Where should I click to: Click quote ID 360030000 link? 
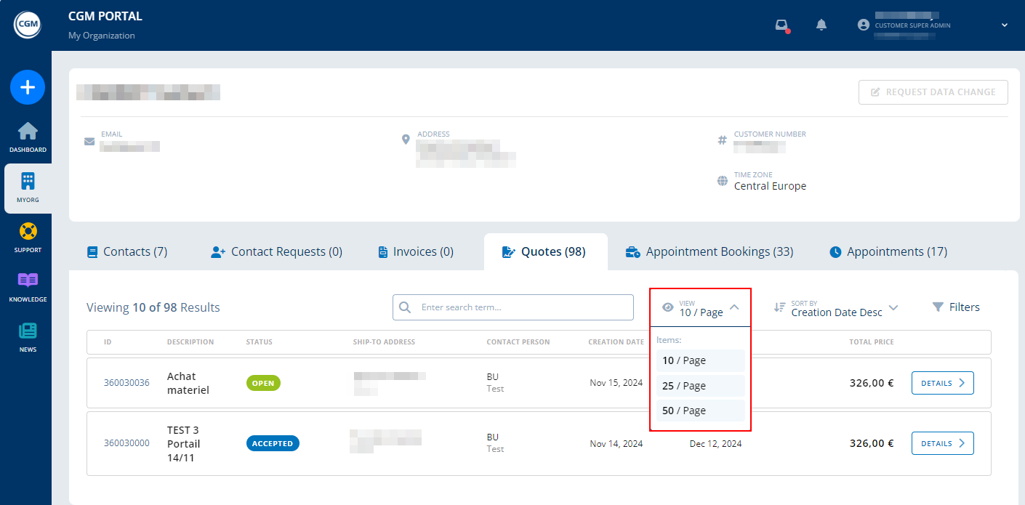tap(126, 443)
